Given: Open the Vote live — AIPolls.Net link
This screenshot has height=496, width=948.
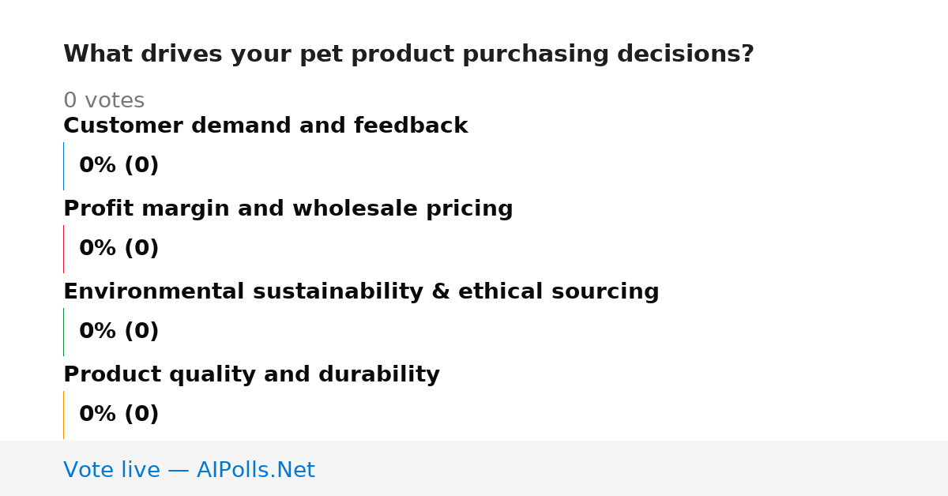Looking at the screenshot, I should pos(189,470).
